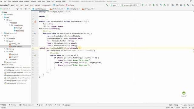194x109 pixels.
Task: Click the Stop square icon in toolbar
Action: 168,5
